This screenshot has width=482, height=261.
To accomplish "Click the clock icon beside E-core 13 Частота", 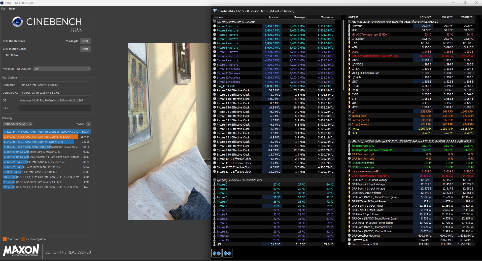I will tap(215, 82).
